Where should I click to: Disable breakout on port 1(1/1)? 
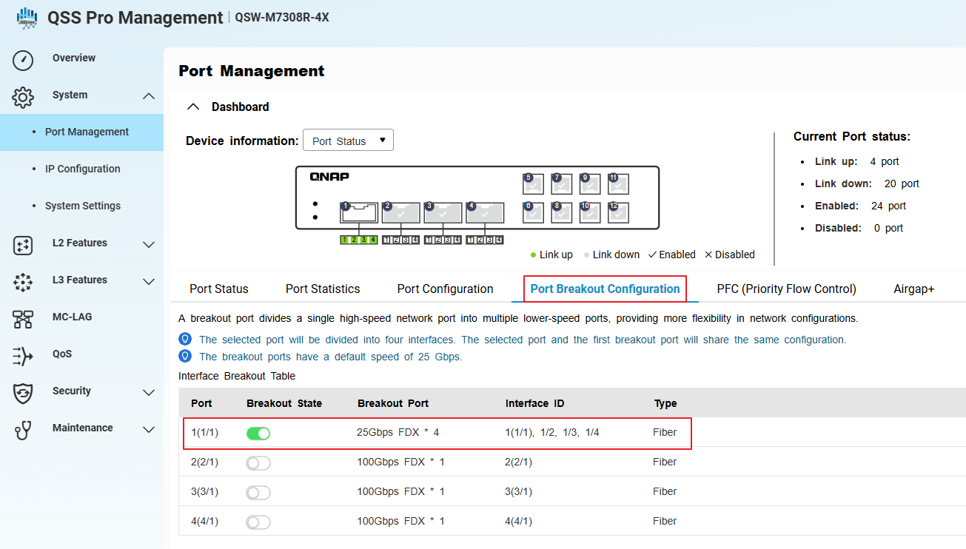258,433
